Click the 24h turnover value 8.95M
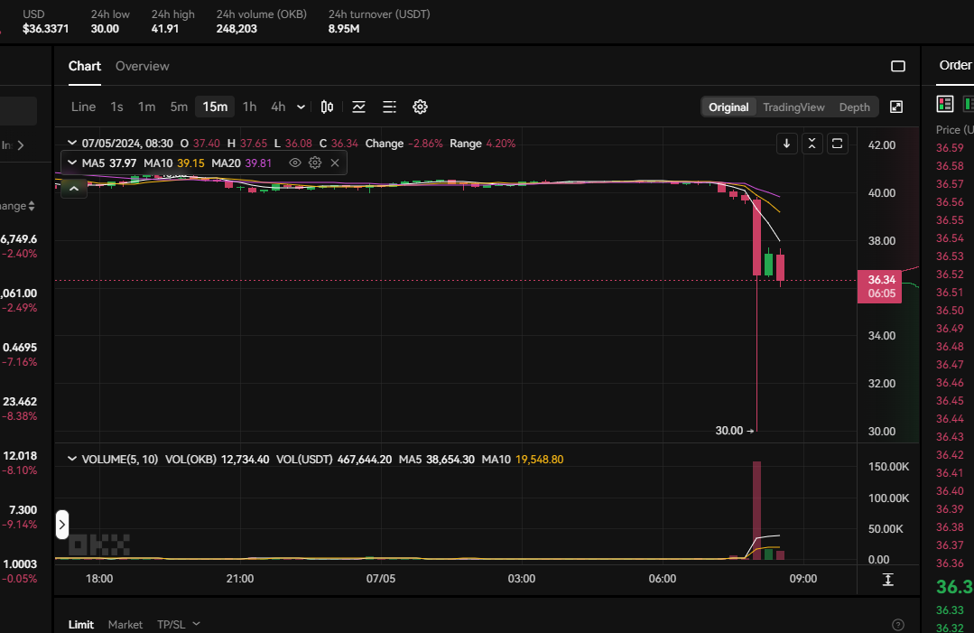Screen dimensions: 974x633 [x=344, y=29]
